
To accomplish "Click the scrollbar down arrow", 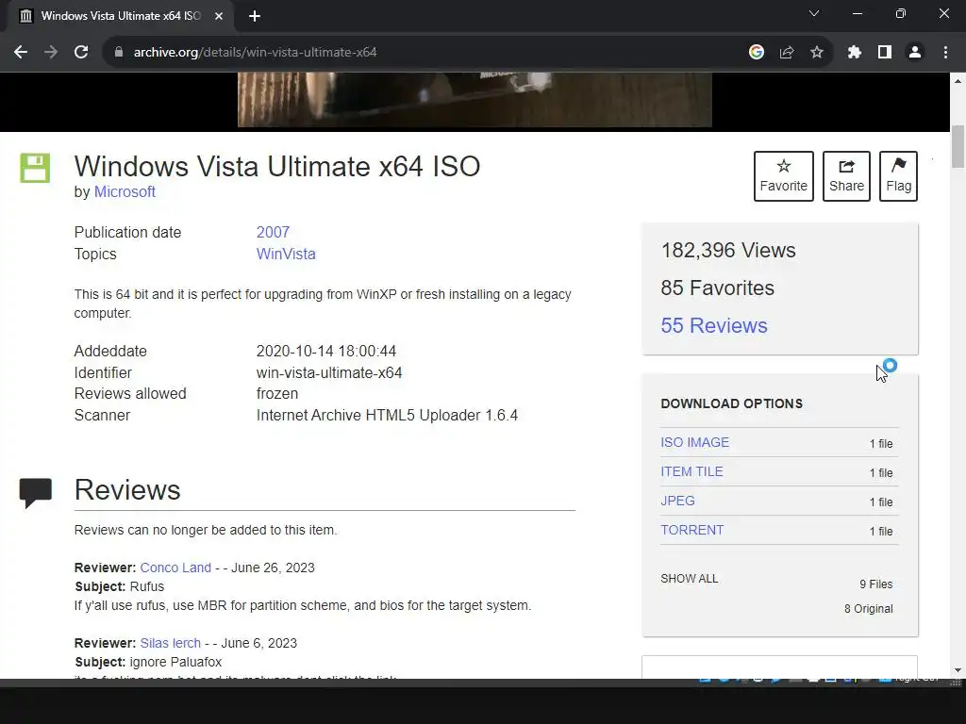I will point(958,670).
